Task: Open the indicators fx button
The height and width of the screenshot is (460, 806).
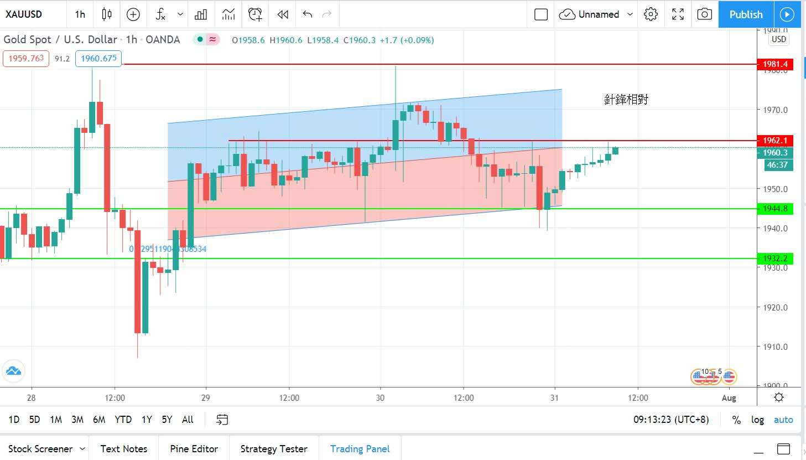Action: pyautogui.click(x=160, y=14)
